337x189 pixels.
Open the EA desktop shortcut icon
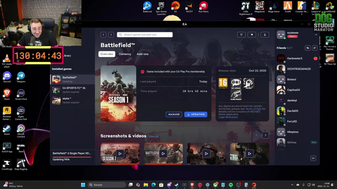pyautogui.click(x=175, y=7)
